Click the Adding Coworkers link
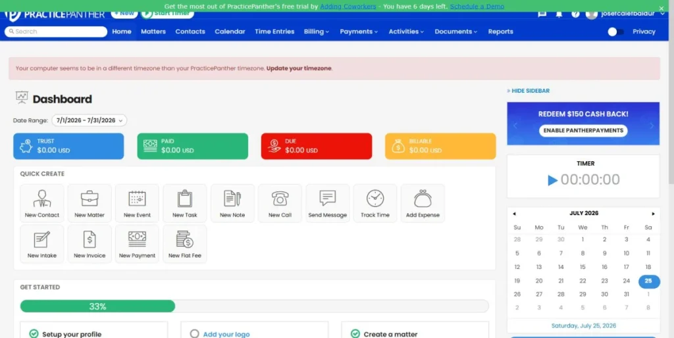 (x=348, y=7)
